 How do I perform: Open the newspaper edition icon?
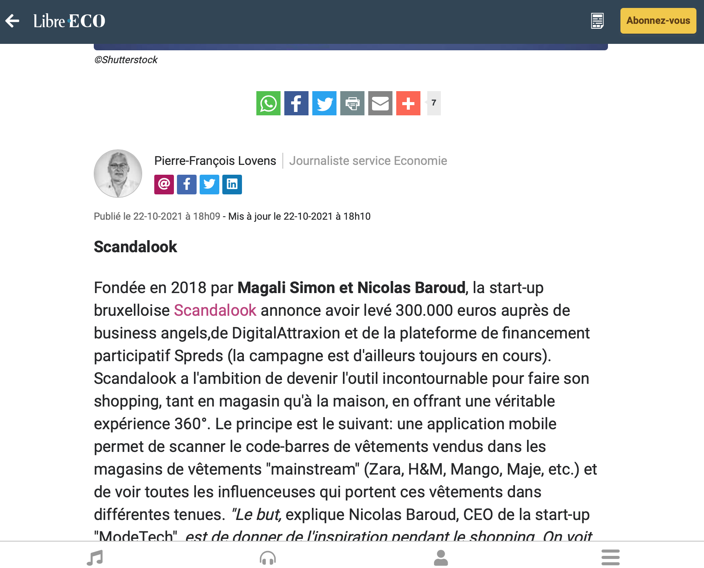597,21
